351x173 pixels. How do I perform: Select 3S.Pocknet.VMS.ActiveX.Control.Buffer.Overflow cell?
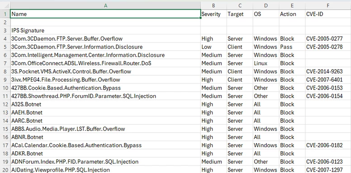pos(105,72)
